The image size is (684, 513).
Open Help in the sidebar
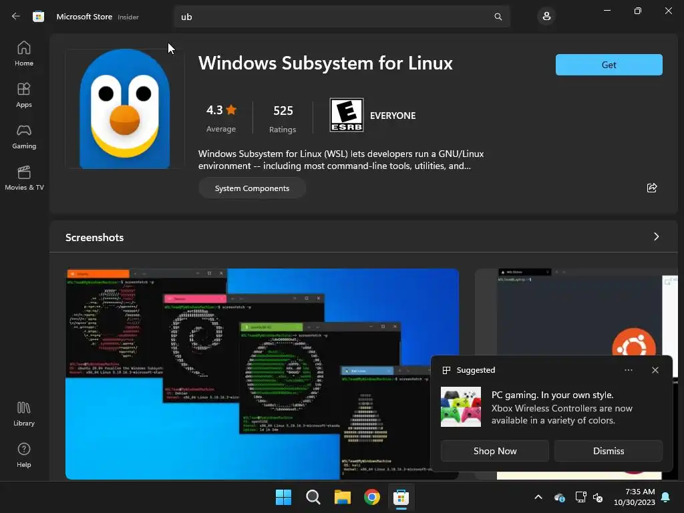point(24,455)
